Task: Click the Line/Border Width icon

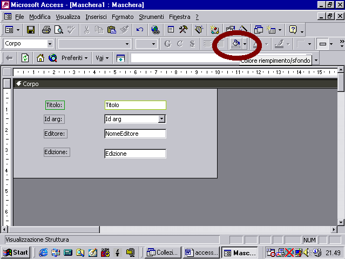Action: [301, 44]
